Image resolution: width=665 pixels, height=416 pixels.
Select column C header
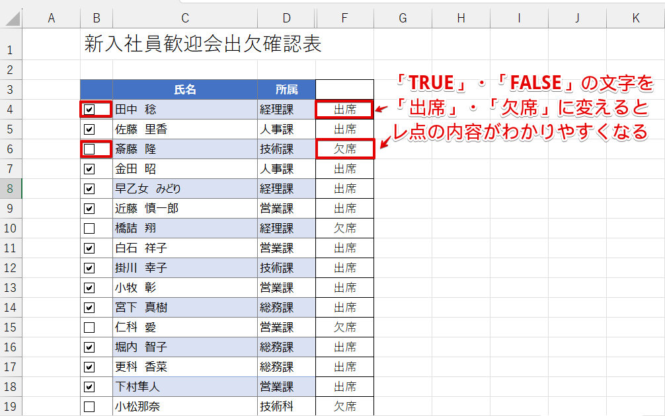point(185,18)
